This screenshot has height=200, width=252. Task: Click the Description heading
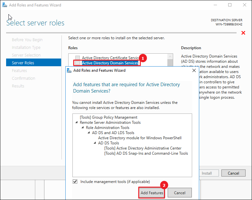(191, 48)
